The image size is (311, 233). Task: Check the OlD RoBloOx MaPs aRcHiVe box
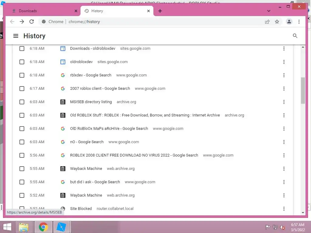[x=22, y=129]
